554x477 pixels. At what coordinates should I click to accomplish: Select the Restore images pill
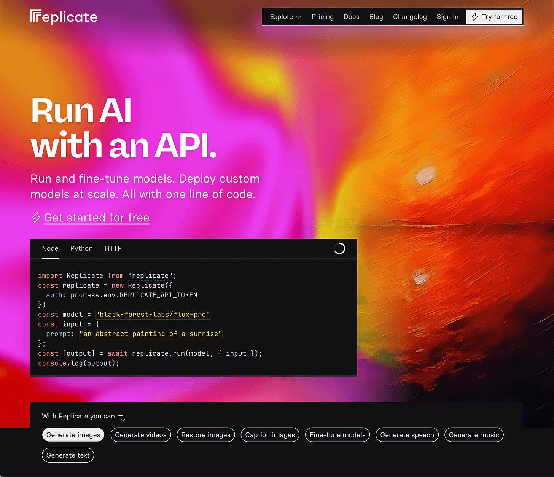pyautogui.click(x=206, y=435)
